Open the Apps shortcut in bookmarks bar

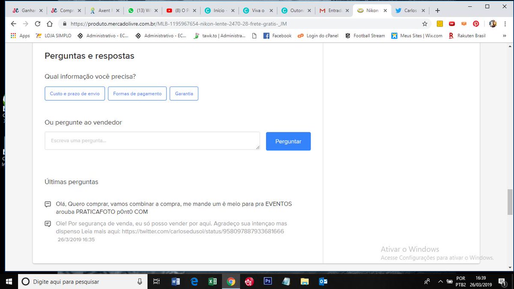(x=20, y=36)
